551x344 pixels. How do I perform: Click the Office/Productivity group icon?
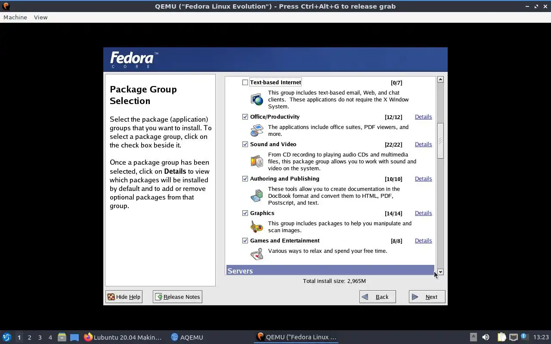tap(257, 130)
